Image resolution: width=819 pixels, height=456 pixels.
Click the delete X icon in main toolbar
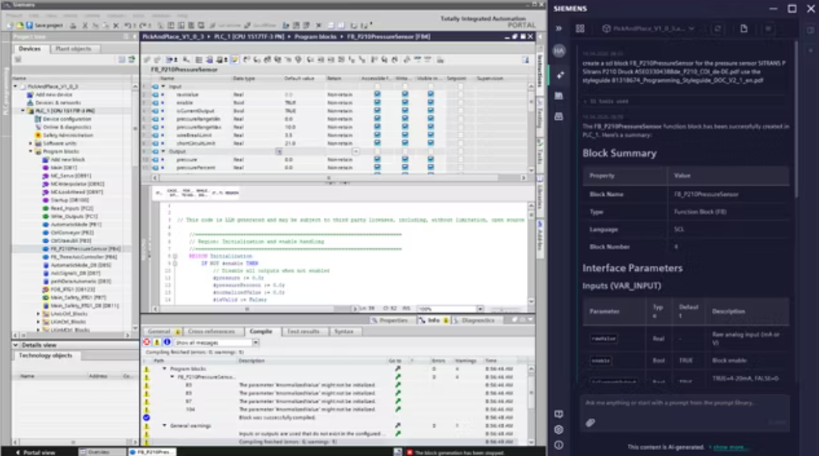[x=116, y=25]
